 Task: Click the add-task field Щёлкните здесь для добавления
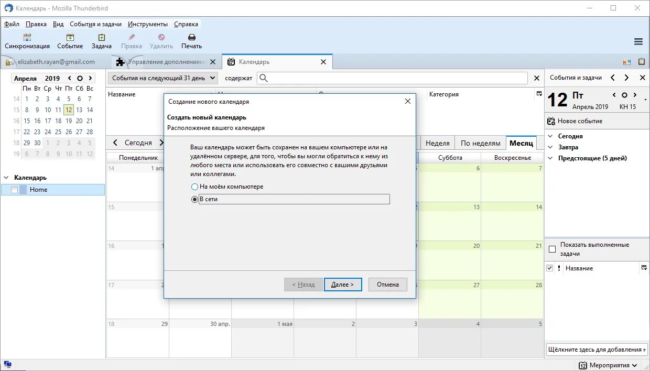[597, 350]
